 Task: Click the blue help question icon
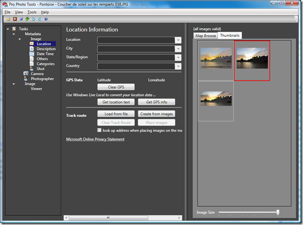[46, 19]
